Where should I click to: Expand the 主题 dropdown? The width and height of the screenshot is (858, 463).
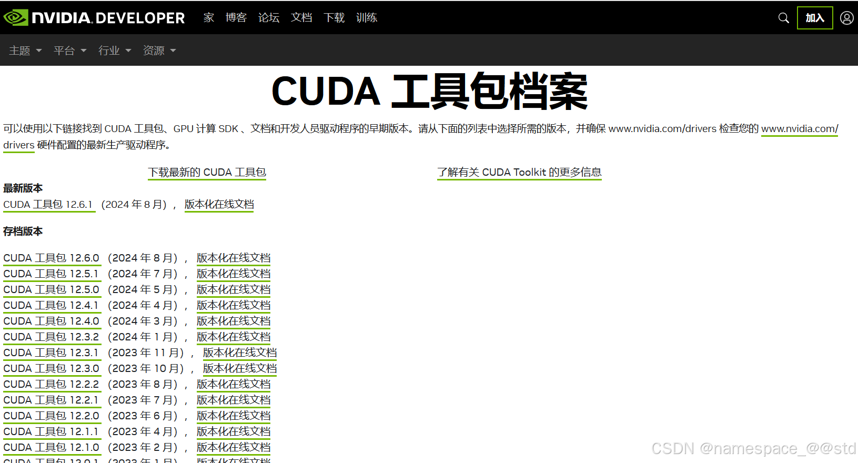(25, 51)
